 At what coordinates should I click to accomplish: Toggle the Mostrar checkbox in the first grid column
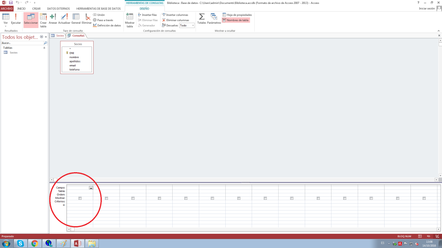[x=80, y=198]
